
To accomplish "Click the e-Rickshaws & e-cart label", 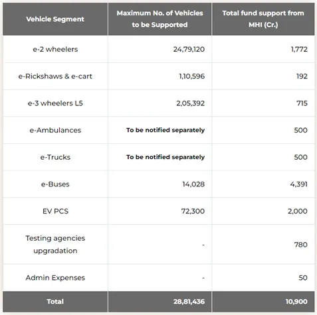I will pos(55,76).
